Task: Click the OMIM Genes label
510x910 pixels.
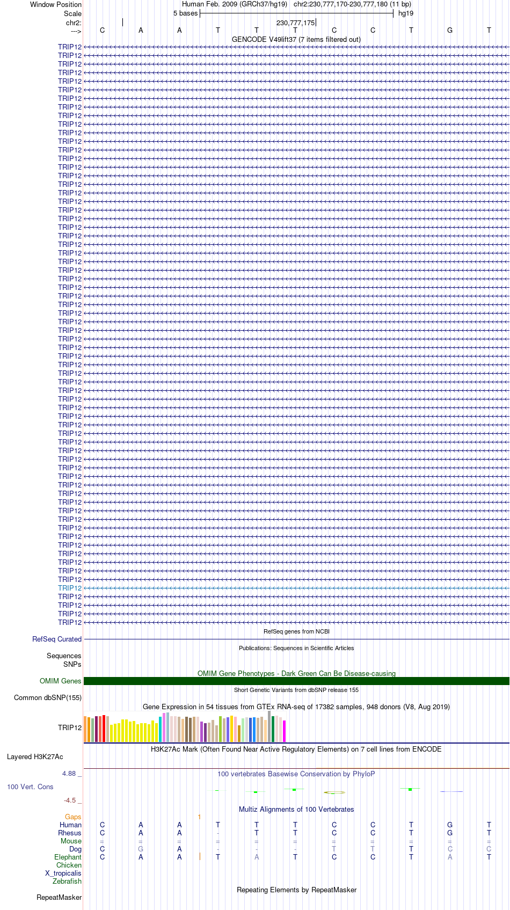Action: coord(61,681)
